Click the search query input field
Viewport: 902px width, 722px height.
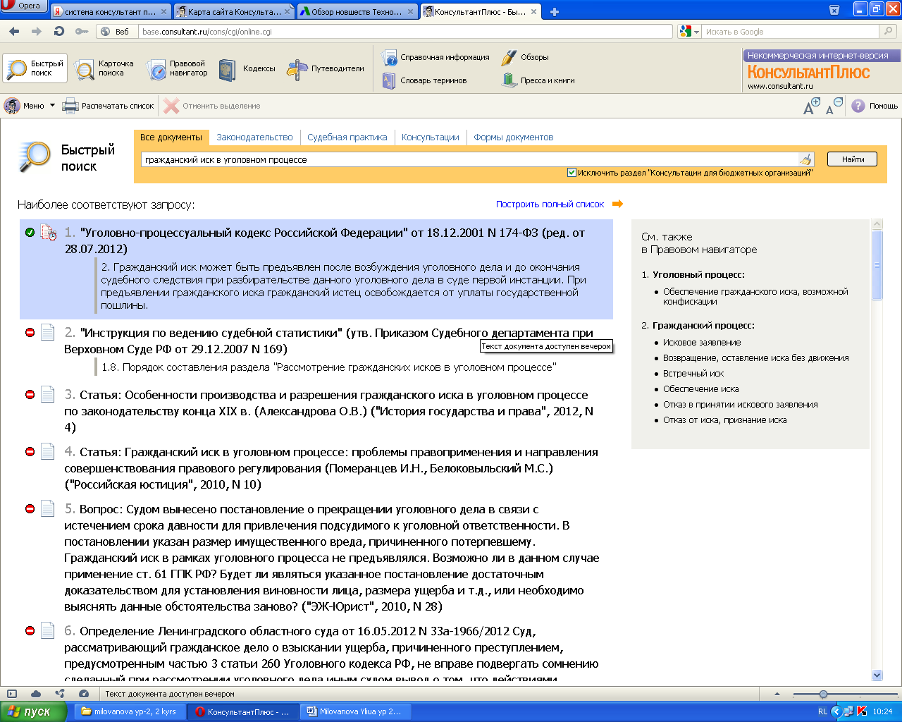click(x=471, y=159)
